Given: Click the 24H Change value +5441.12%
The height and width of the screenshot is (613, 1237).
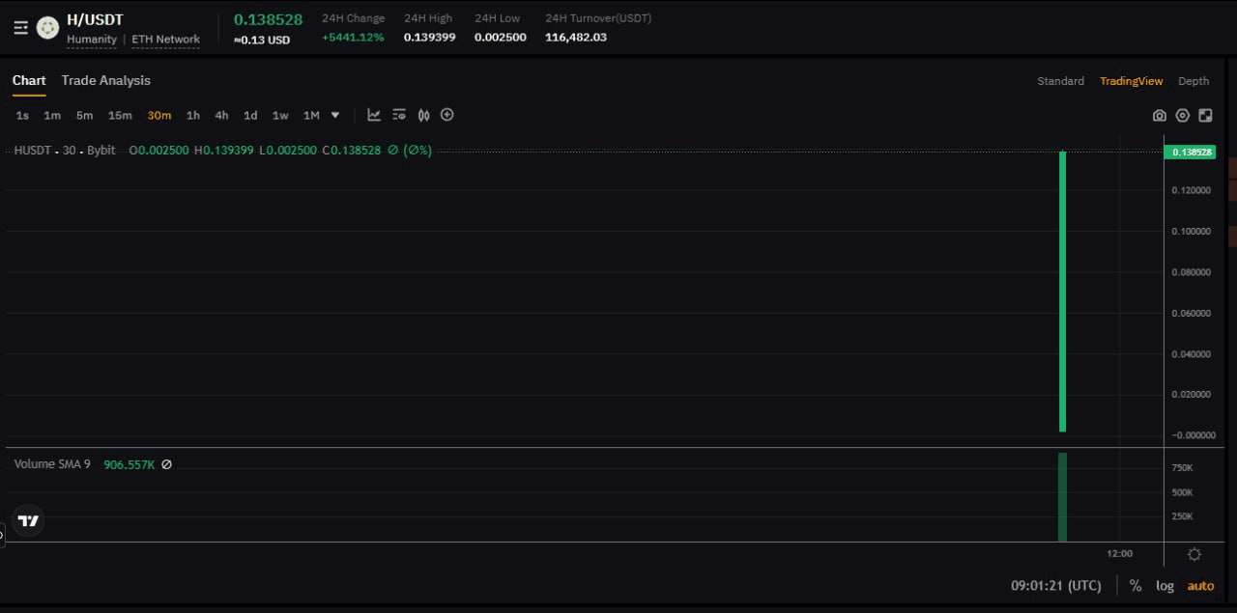Looking at the screenshot, I should click(x=353, y=38).
